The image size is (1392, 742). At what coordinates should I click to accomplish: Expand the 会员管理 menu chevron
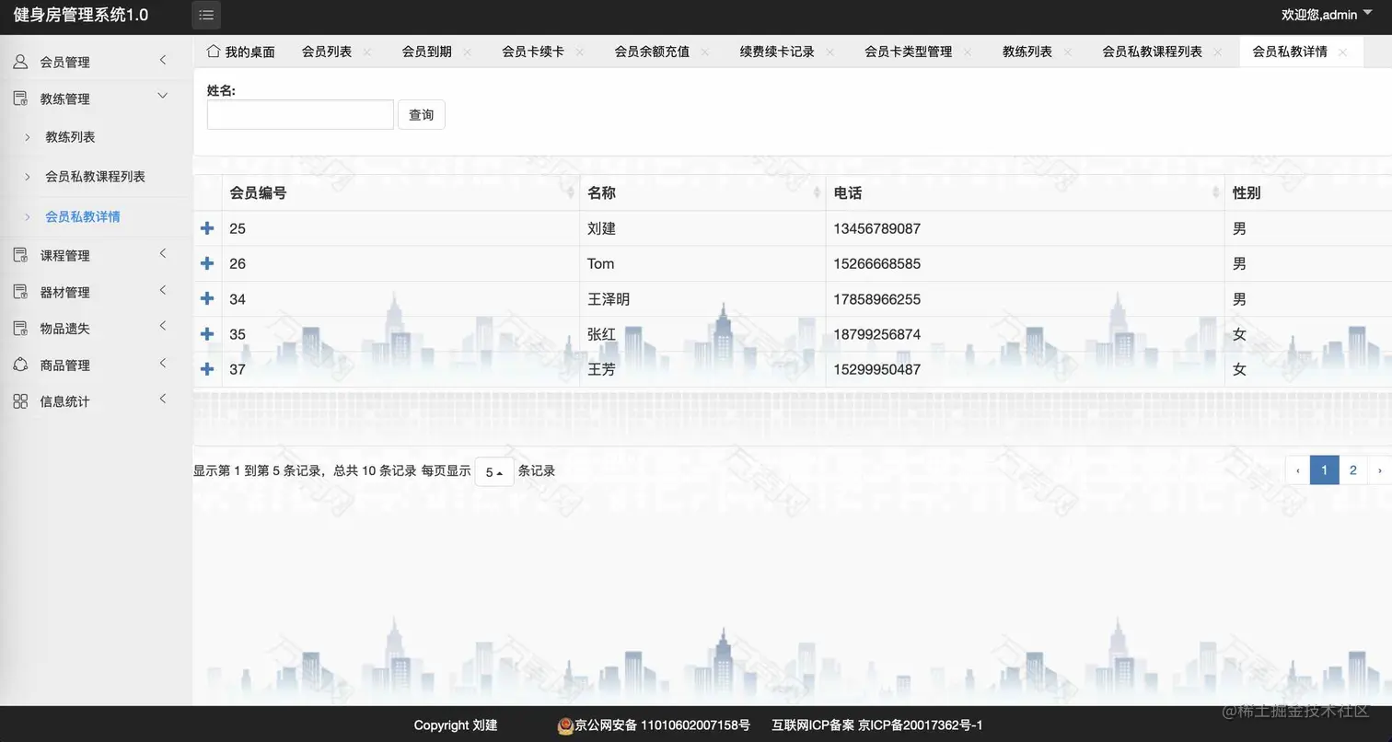tap(163, 61)
